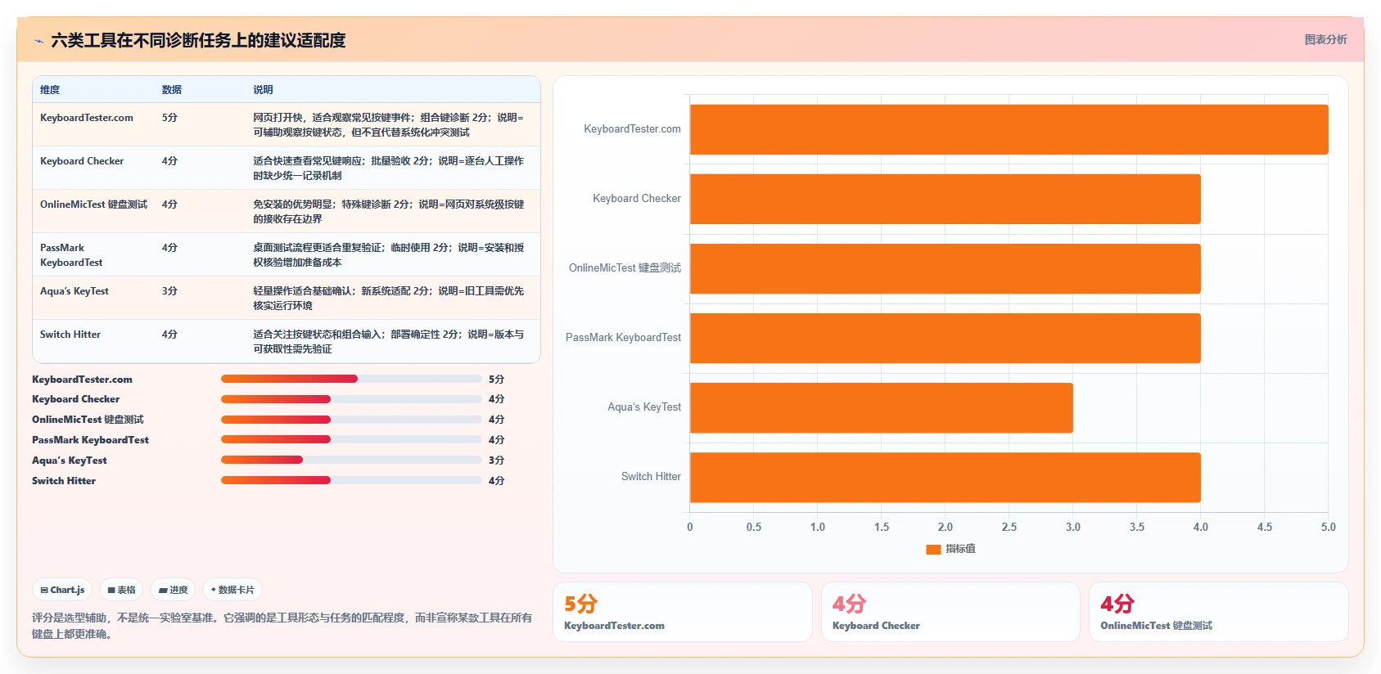1381x674 pixels.
Task: Click the Keyboard Checker progress bar
Action: coord(351,399)
